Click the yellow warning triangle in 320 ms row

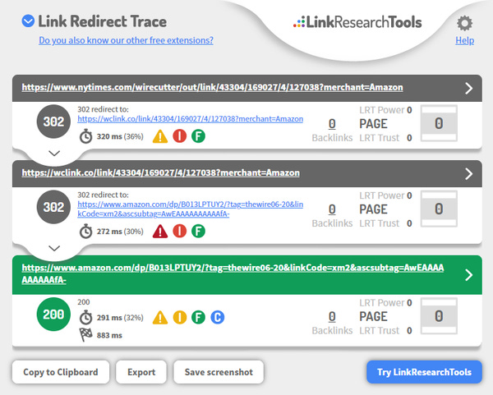(160, 136)
